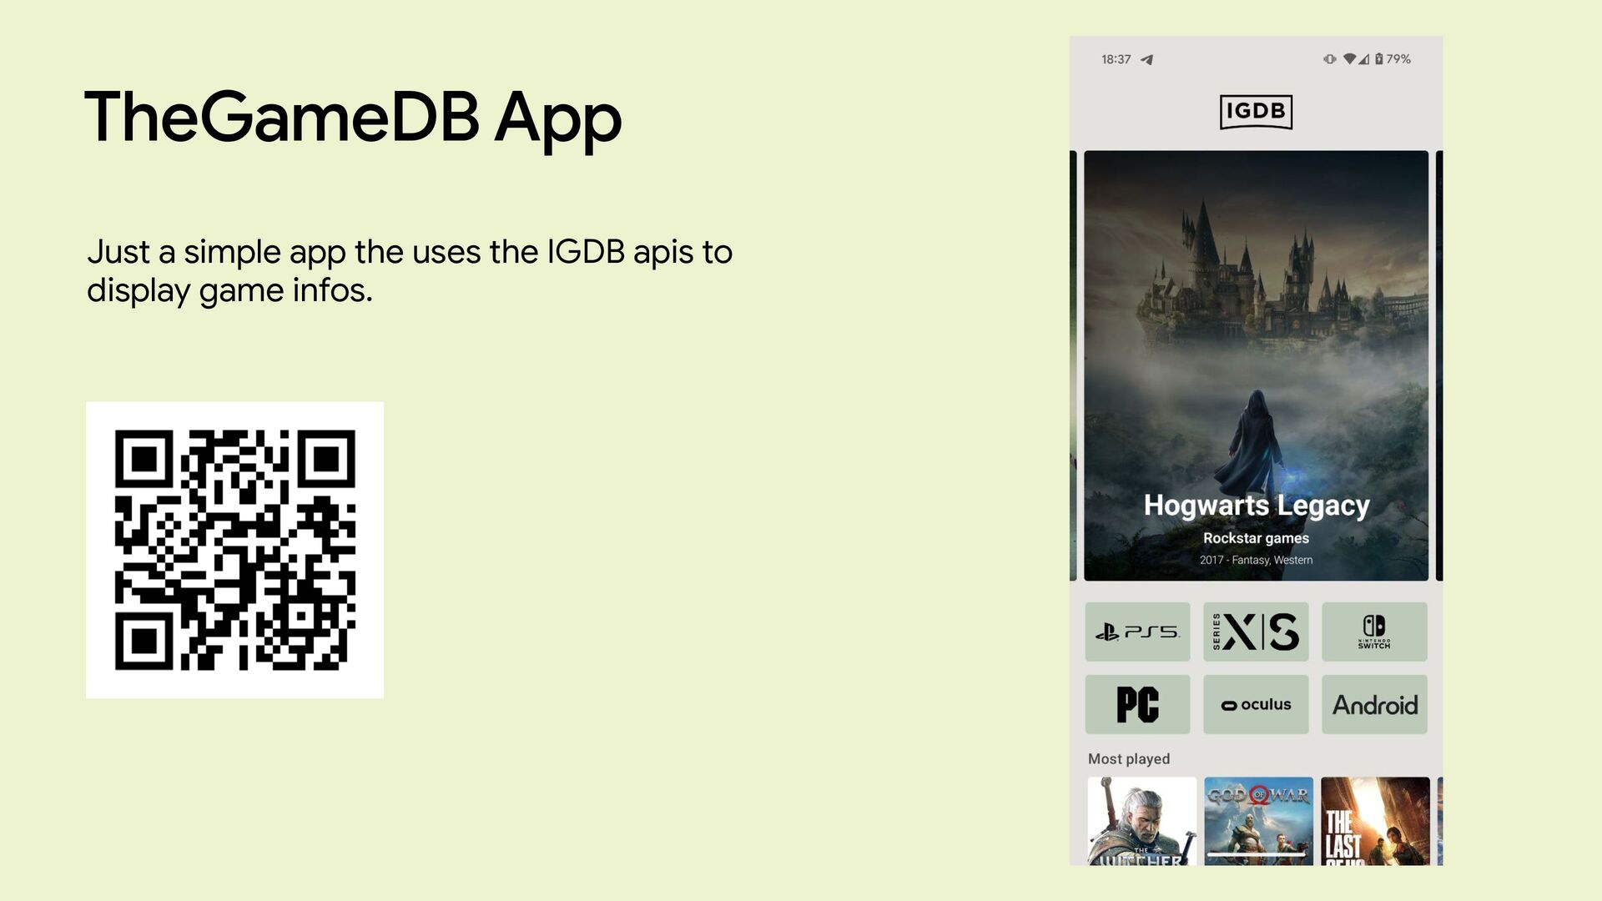Image resolution: width=1602 pixels, height=901 pixels.
Task: Select the PC platform tile
Action: (x=1137, y=704)
